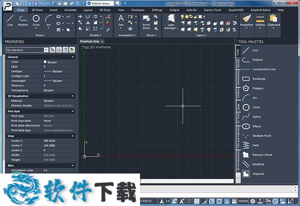Open the Ribbon menu workspace selector
The height and width of the screenshot is (206, 300).
[100, 3]
